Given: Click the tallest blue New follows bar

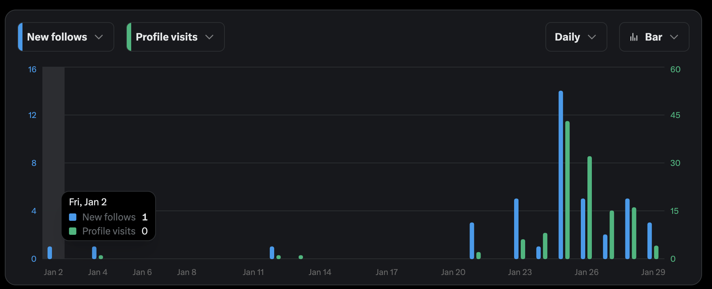Looking at the screenshot, I should [561, 175].
